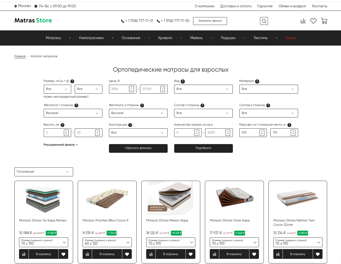This screenshot has width=341, height=264.
Task: Click help icon next to Размер
Action: tap(72, 81)
